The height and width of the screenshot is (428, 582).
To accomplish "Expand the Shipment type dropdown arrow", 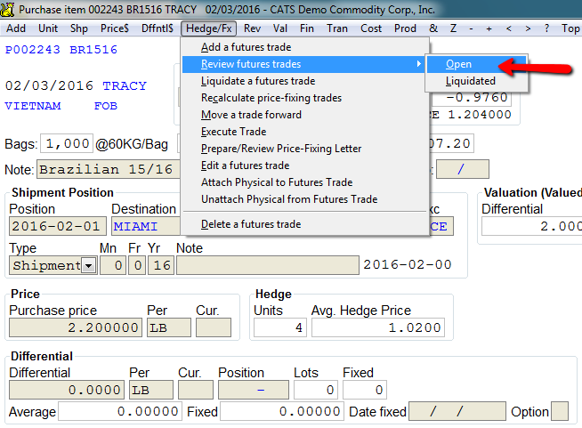I will tap(88, 266).
